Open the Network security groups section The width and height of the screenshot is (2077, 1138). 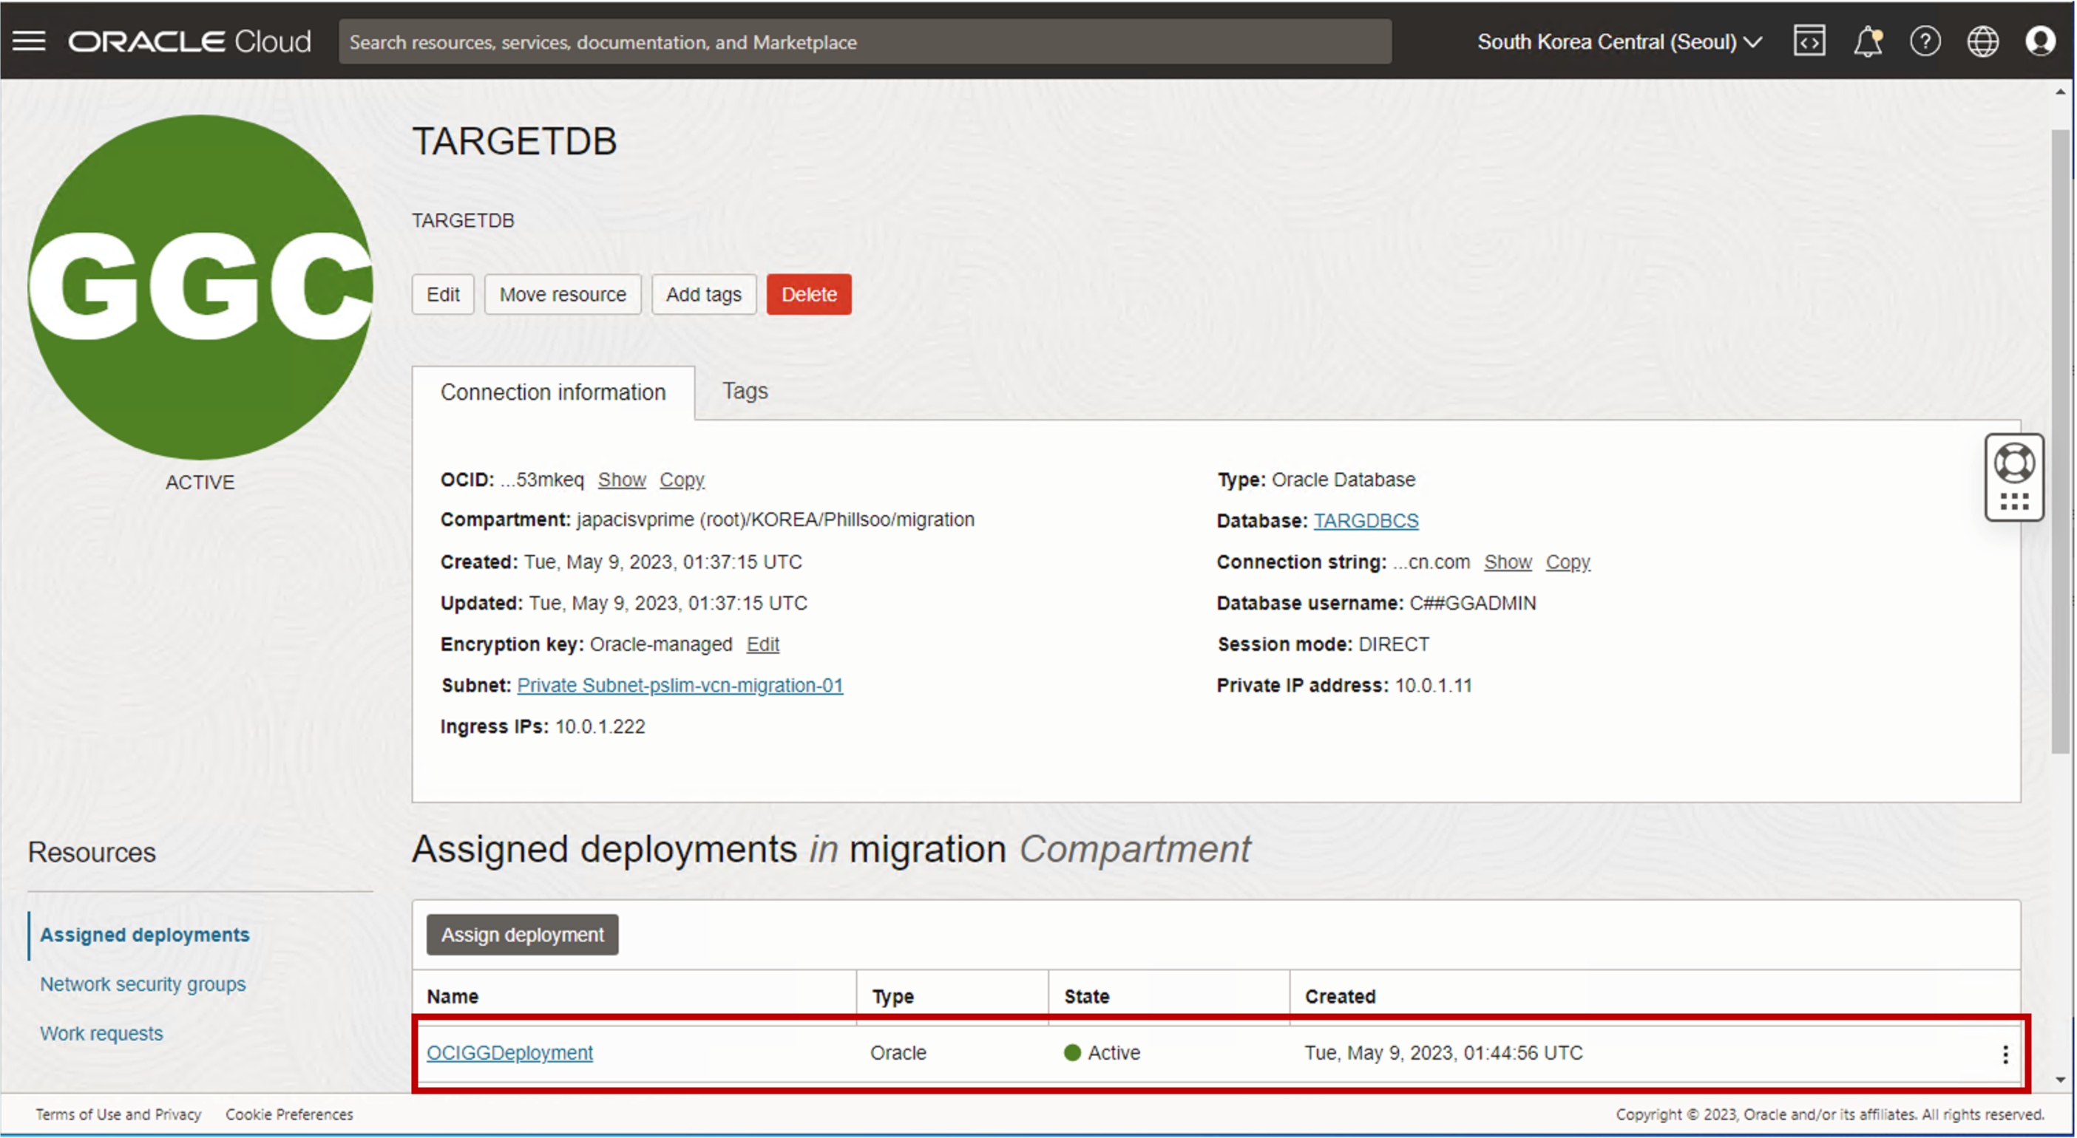[143, 984]
